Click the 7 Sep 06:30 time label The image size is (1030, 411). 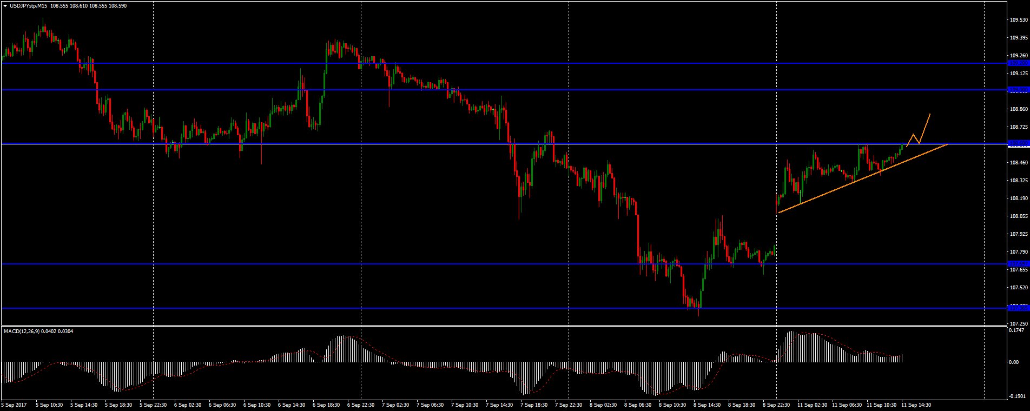(430, 405)
